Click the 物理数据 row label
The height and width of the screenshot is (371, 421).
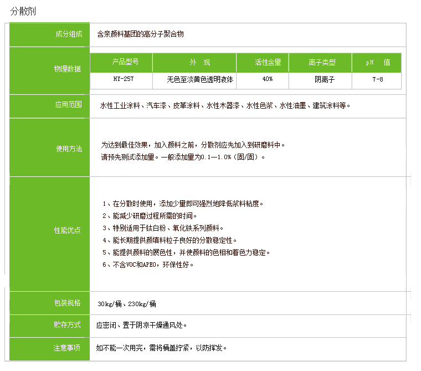[x=68, y=69]
